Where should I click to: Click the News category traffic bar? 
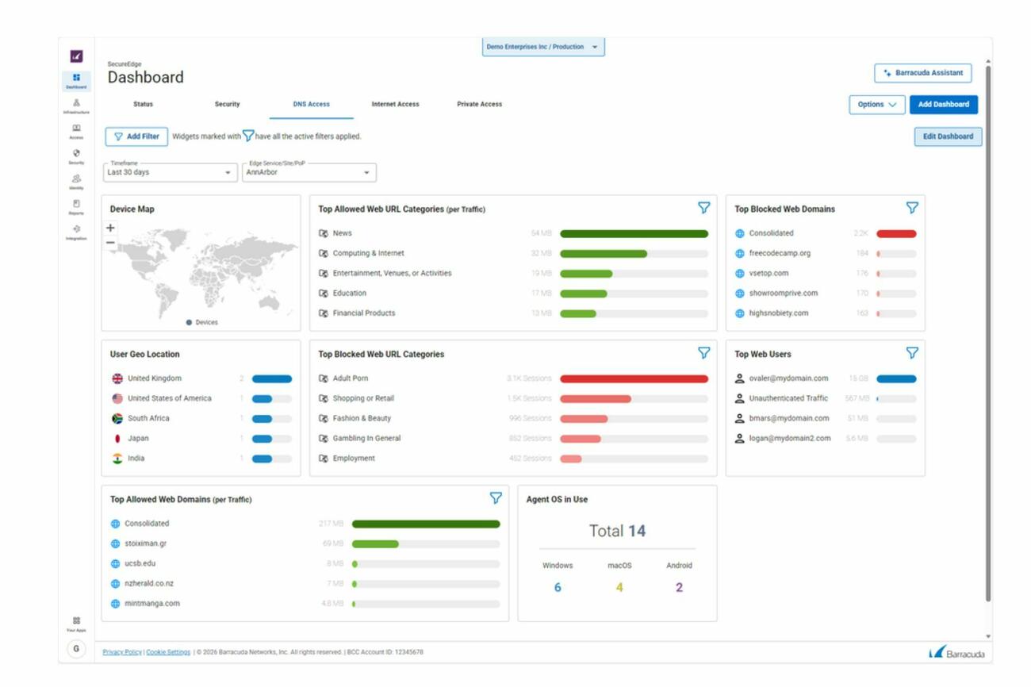click(x=634, y=234)
